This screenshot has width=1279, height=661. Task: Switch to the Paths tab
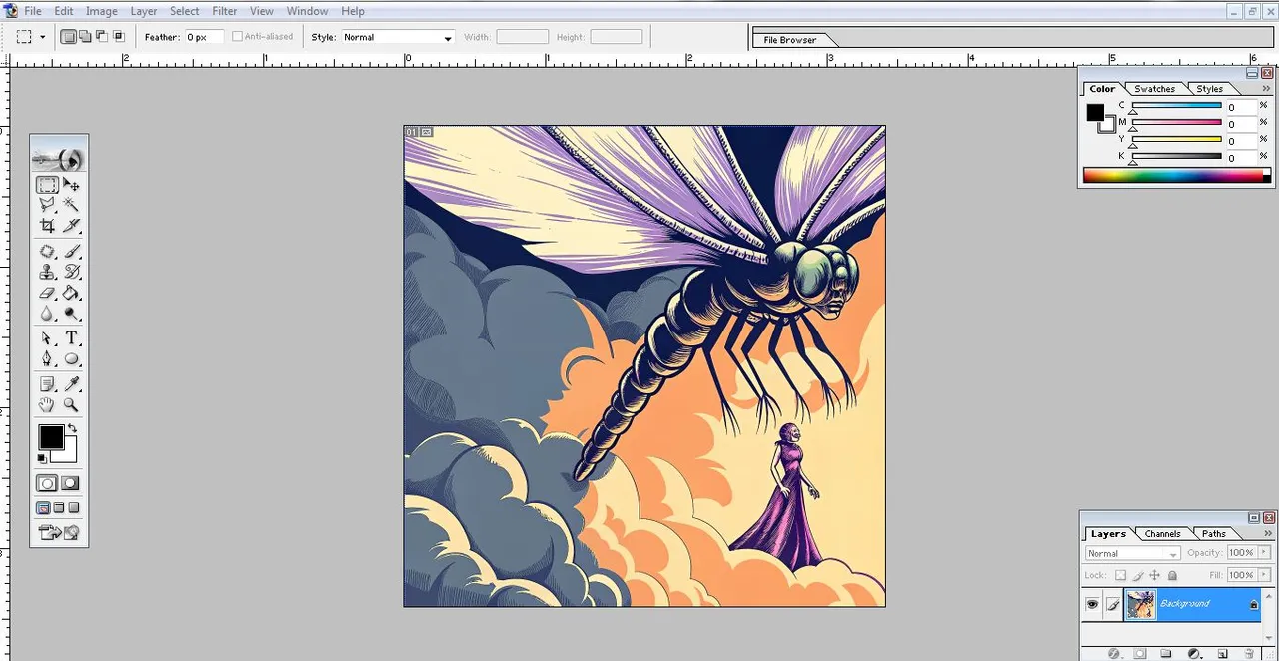(1214, 534)
